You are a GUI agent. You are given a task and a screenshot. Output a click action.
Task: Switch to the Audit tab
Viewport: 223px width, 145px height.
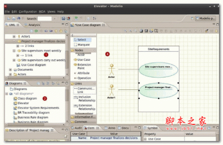pos(77,128)
